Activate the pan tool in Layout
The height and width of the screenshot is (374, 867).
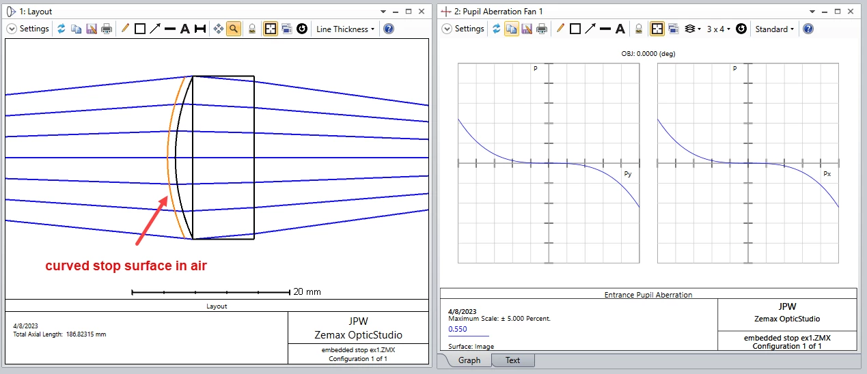(x=219, y=29)
